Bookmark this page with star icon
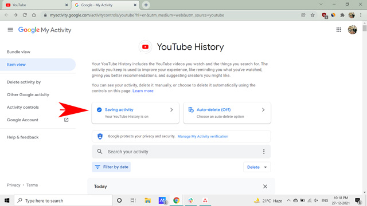Viewport: 367px width, 206px height. pos(313,15)
